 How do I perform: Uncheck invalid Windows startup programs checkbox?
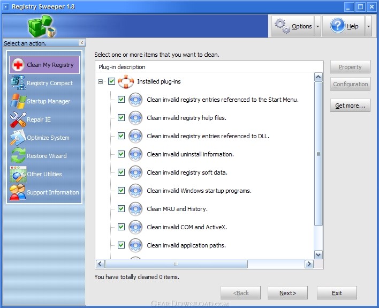(121, 190)
